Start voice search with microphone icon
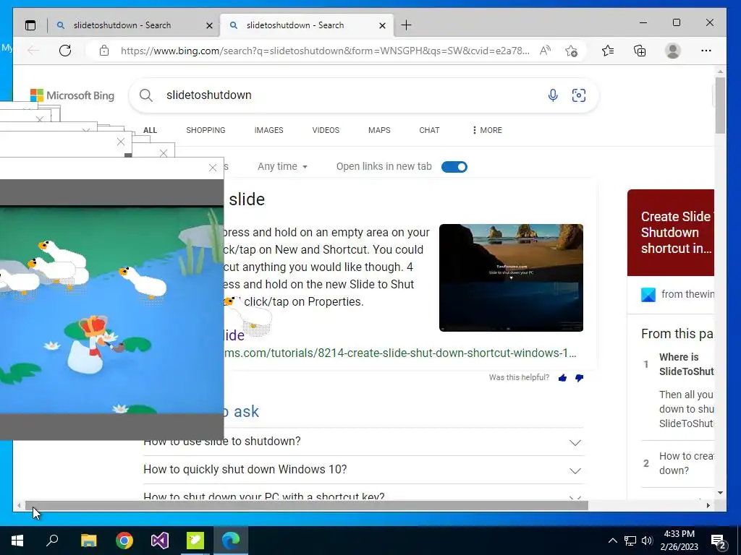The height and width of the screenshot is (555, 741). tap(552, 95)
